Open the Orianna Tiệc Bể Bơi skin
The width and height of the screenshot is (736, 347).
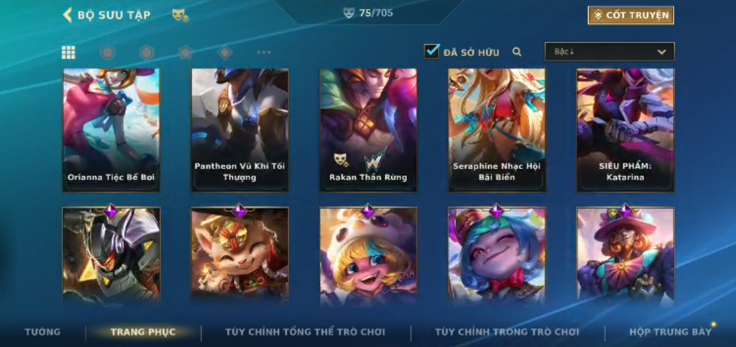(x=111, y=130)
